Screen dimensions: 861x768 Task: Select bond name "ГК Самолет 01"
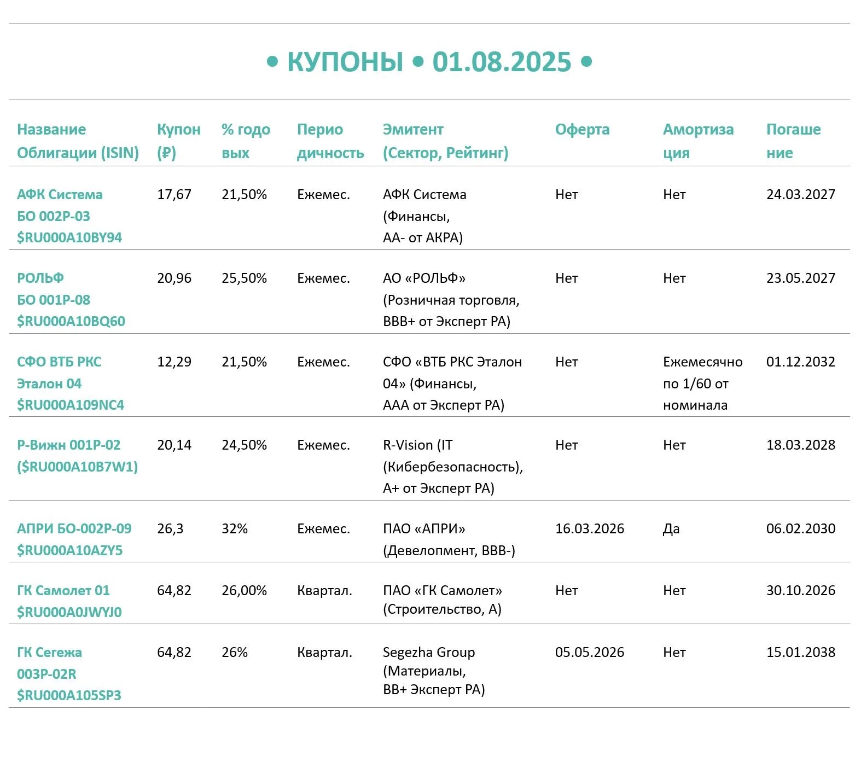(x=63, y=591)
